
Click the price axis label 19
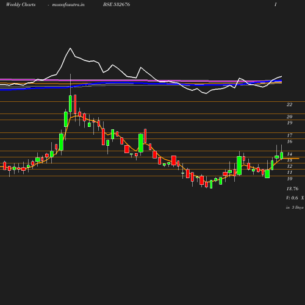[x=290, y=123]
